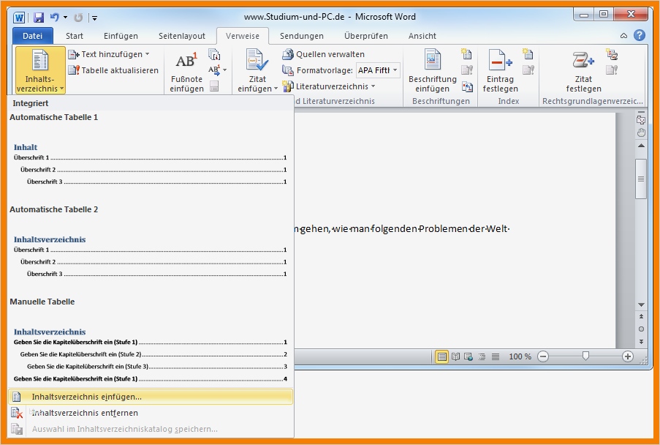660x445 pixels.
Task: Switch to the Seitenlayout tab
Action: [x=182, y=36]
